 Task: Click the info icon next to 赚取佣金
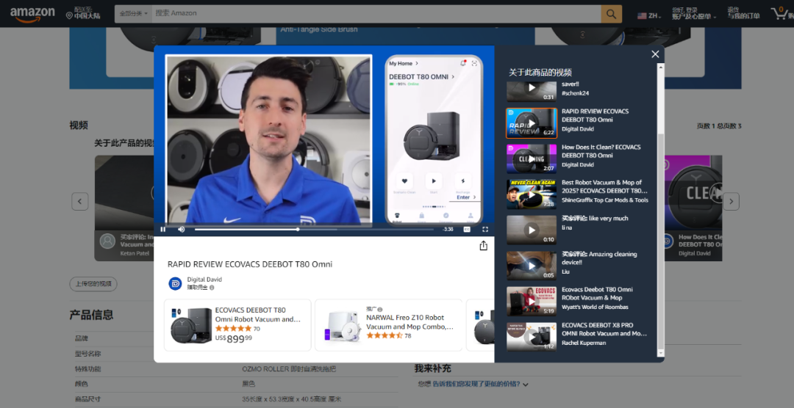(x=212, y=288)
